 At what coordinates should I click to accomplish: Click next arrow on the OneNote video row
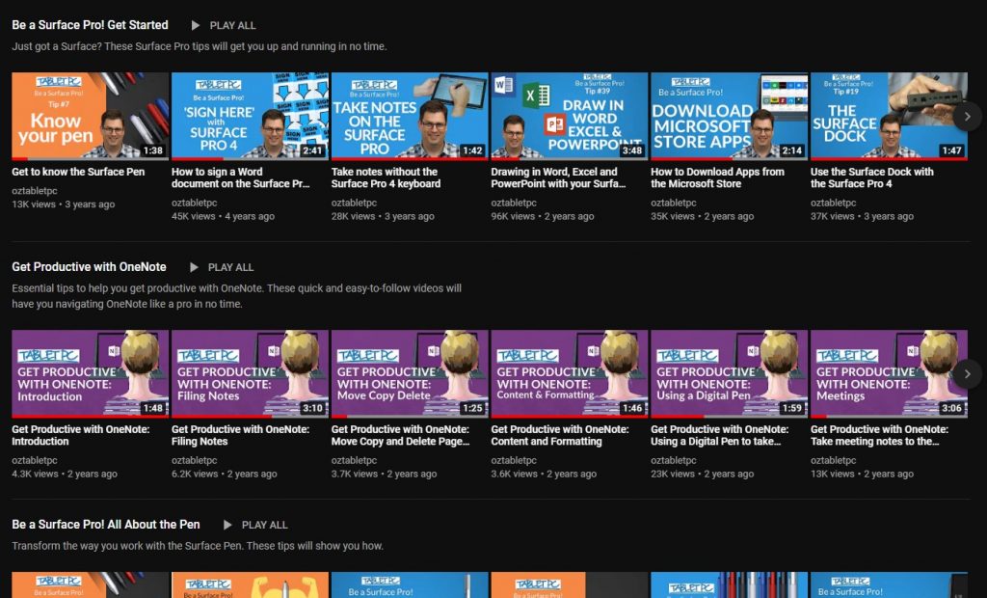(968, 373)
